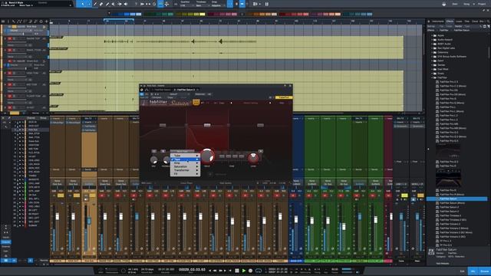Click the Start button at top right
491x276 pixels.
pos(455,4)
